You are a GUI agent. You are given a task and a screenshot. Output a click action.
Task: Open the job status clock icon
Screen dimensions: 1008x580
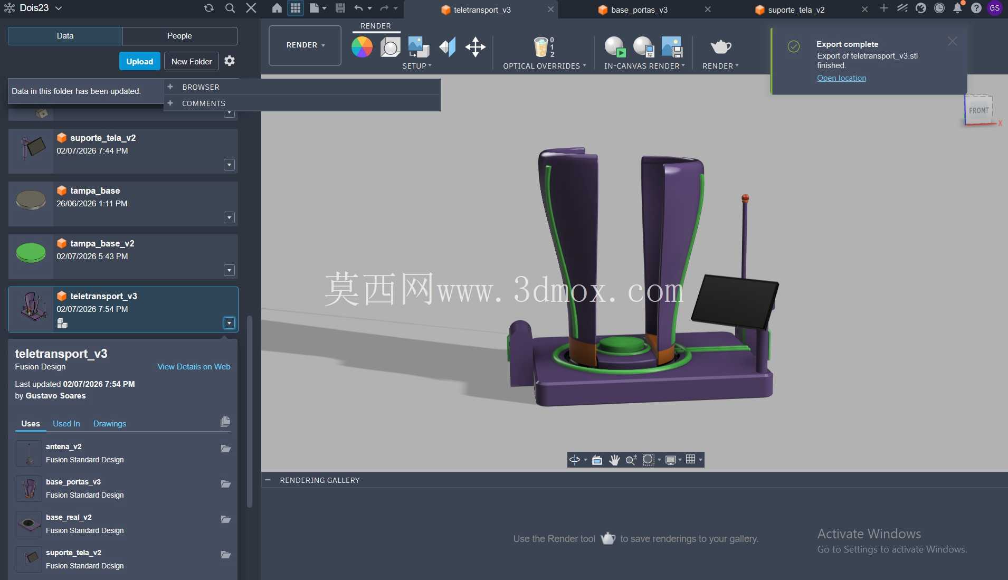click(939, 8)
